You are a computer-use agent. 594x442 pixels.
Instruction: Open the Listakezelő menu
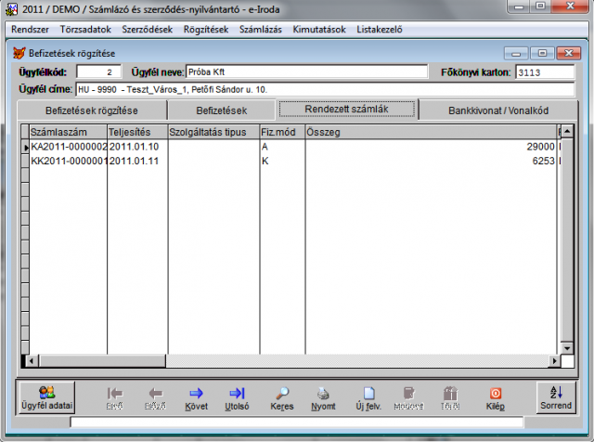(379, 30)
